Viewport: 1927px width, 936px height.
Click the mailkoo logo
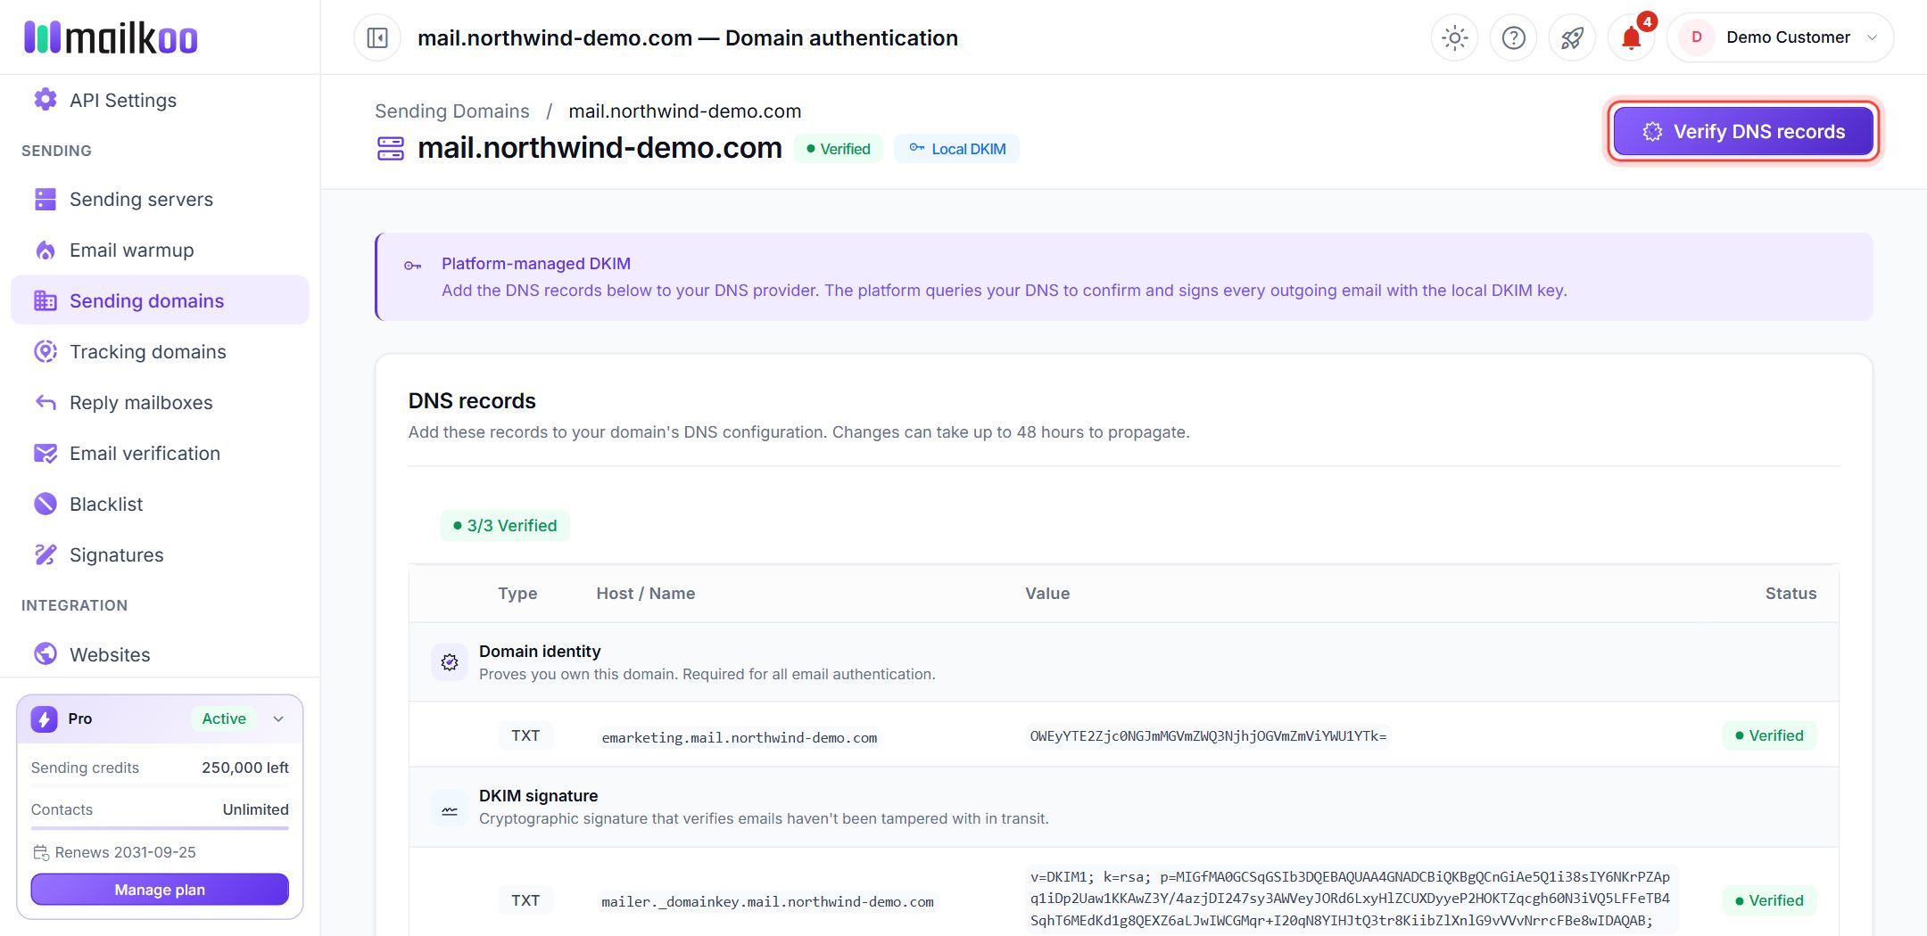click(x=111, y=37)
